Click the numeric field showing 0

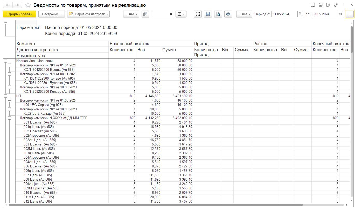(162, 14)
